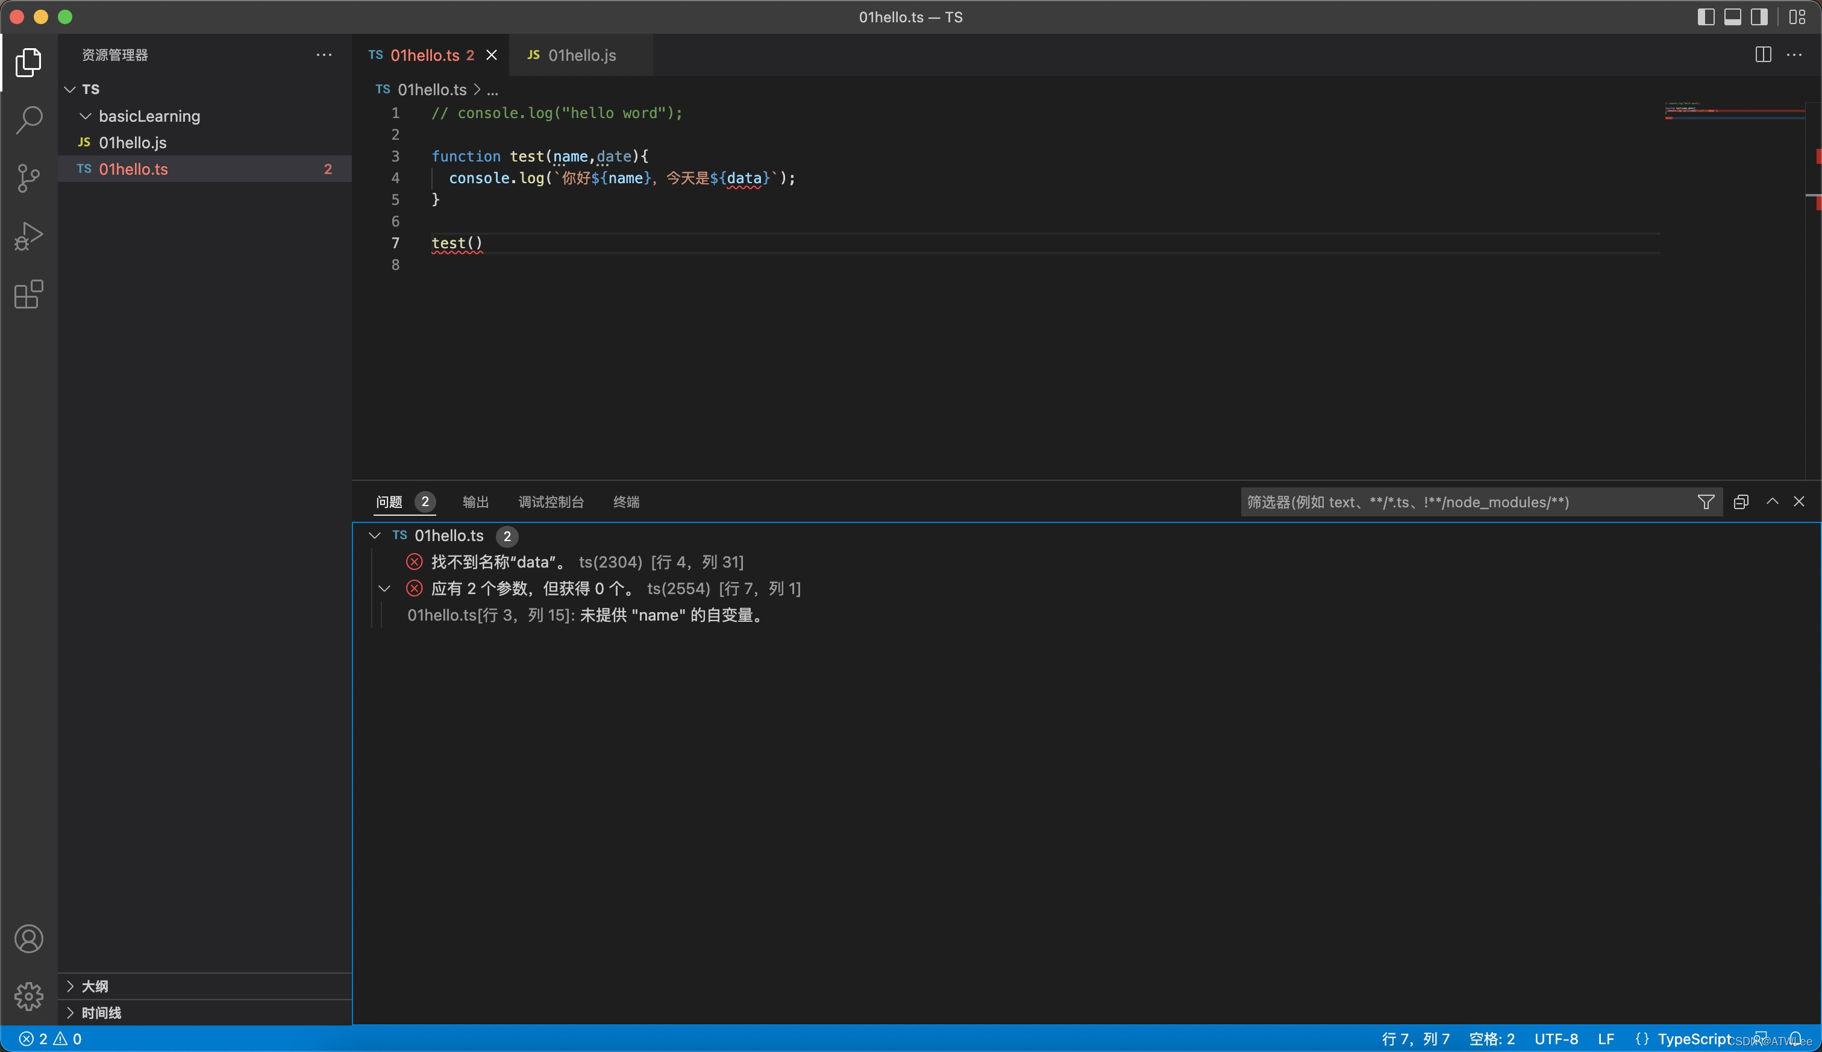
Task: Open the Explorer view in activity bar
Action: click(x=29, y=63)
